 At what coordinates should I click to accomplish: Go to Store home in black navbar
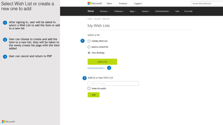point(90,11)
